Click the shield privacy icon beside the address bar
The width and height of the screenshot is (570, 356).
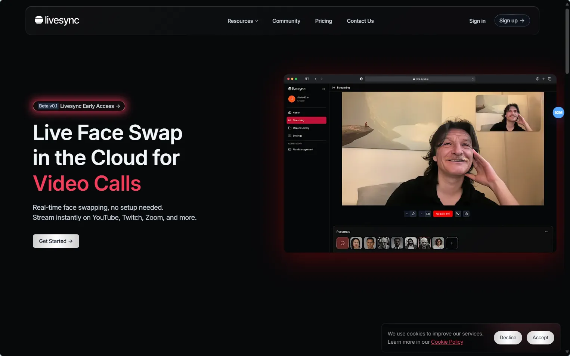[361, 79]
